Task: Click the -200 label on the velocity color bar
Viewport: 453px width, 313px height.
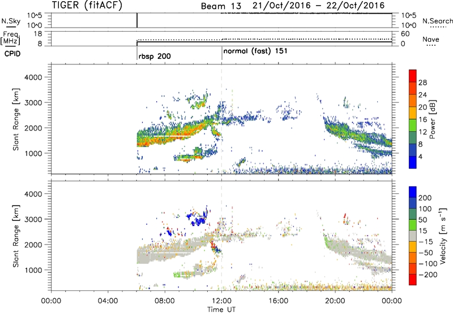Action: coord(428,275)
